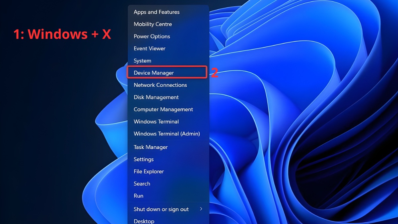The image size is (398, 224).
Task: Select System from the menu
Action: coord(142,60)
